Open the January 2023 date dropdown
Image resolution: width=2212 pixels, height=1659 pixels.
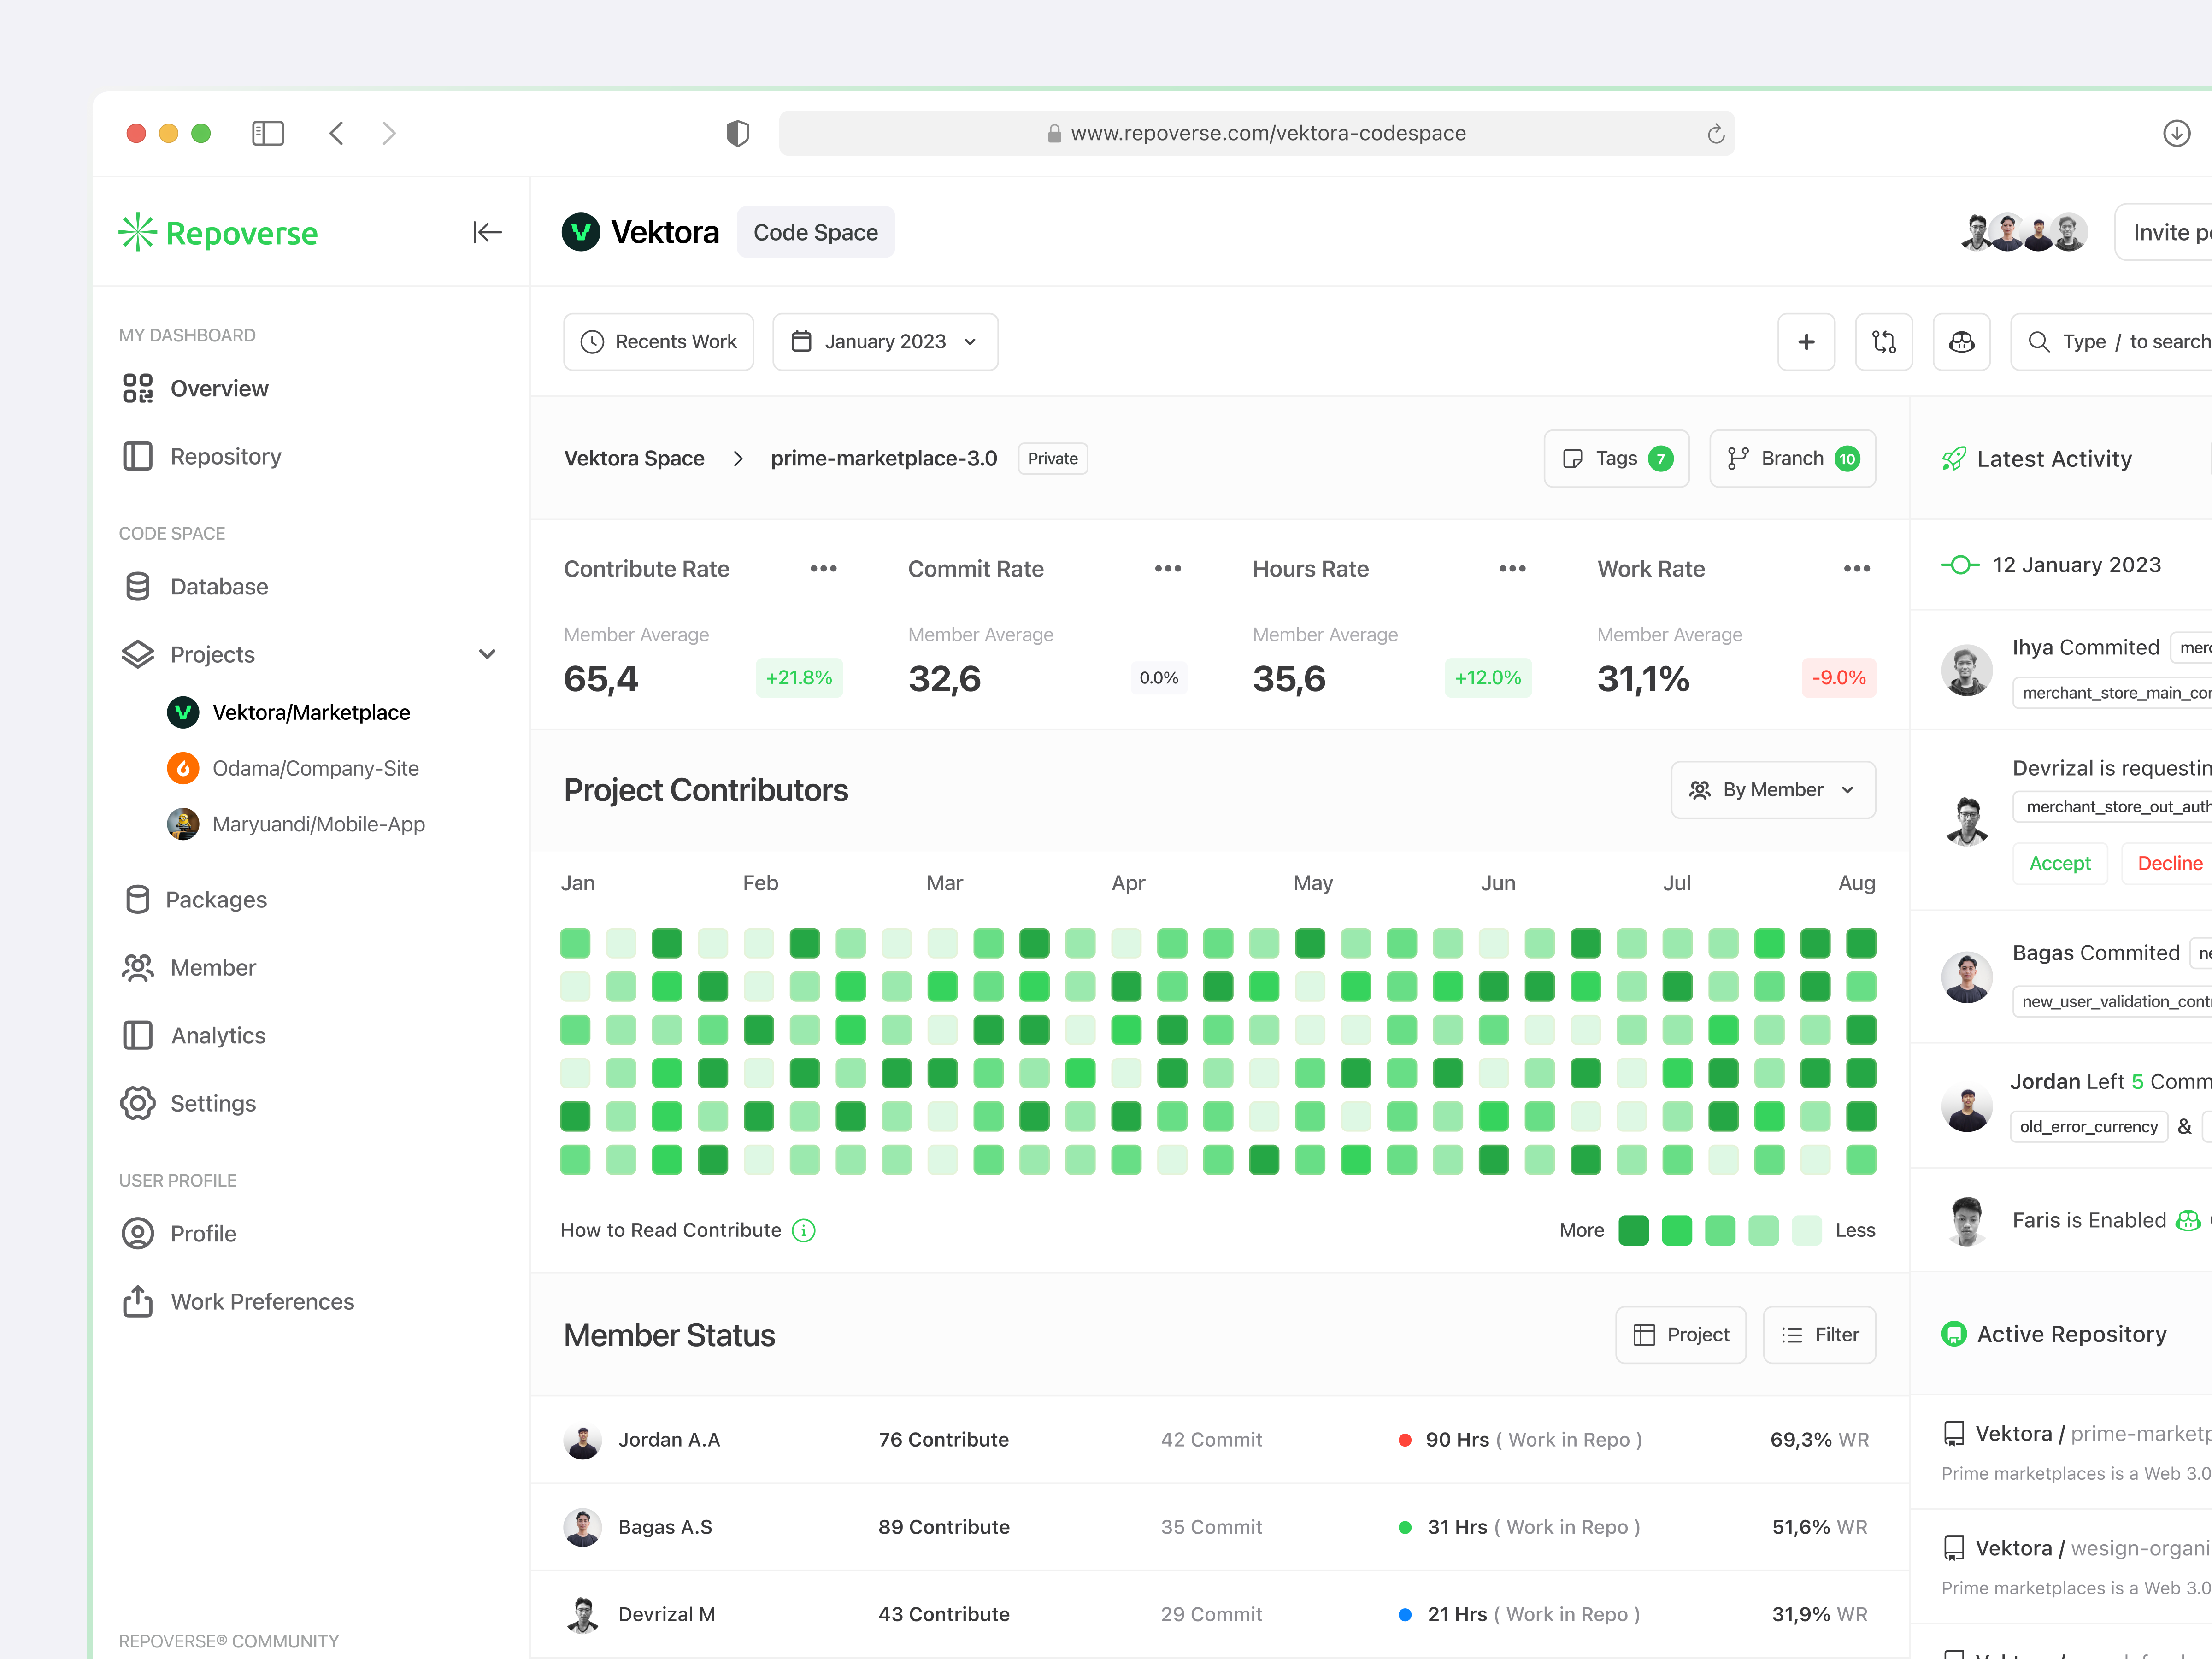pos(885,342)
